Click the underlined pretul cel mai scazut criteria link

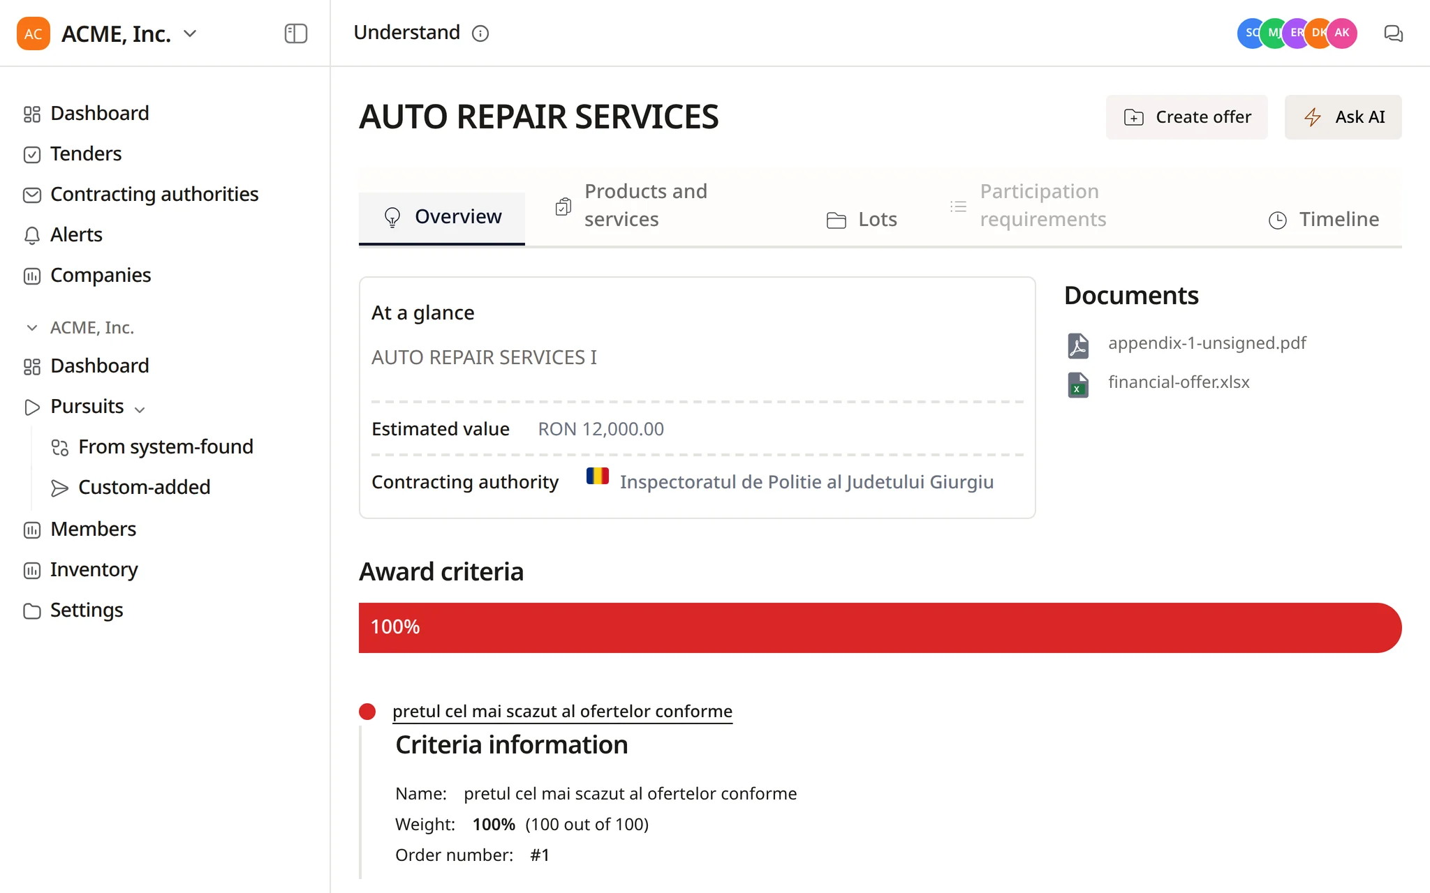click(562, 711)
